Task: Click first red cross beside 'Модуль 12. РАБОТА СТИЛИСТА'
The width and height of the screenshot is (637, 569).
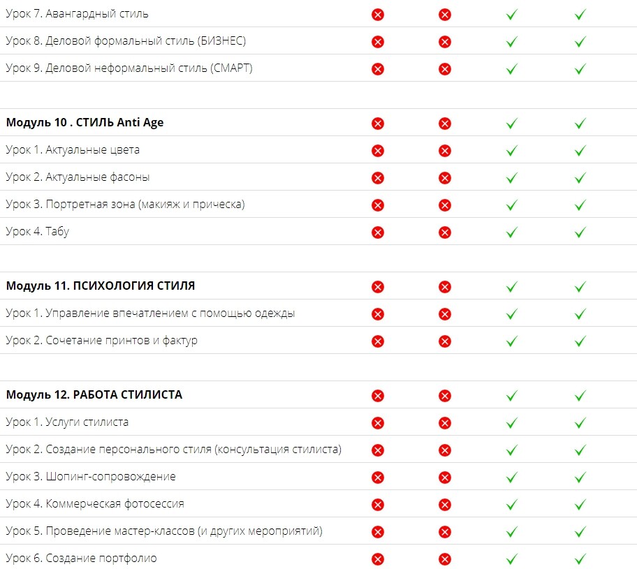Action: click(377, 396)
